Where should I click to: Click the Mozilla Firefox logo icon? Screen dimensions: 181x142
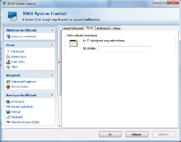(x=8, y=87)
